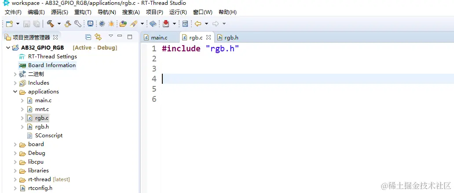Select mnt.c in the project tree

[x=42, y=109]
